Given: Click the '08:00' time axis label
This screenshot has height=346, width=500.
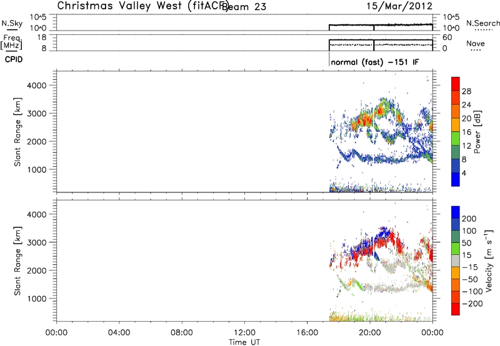Looking at the screenshot, I should point(182,333).
